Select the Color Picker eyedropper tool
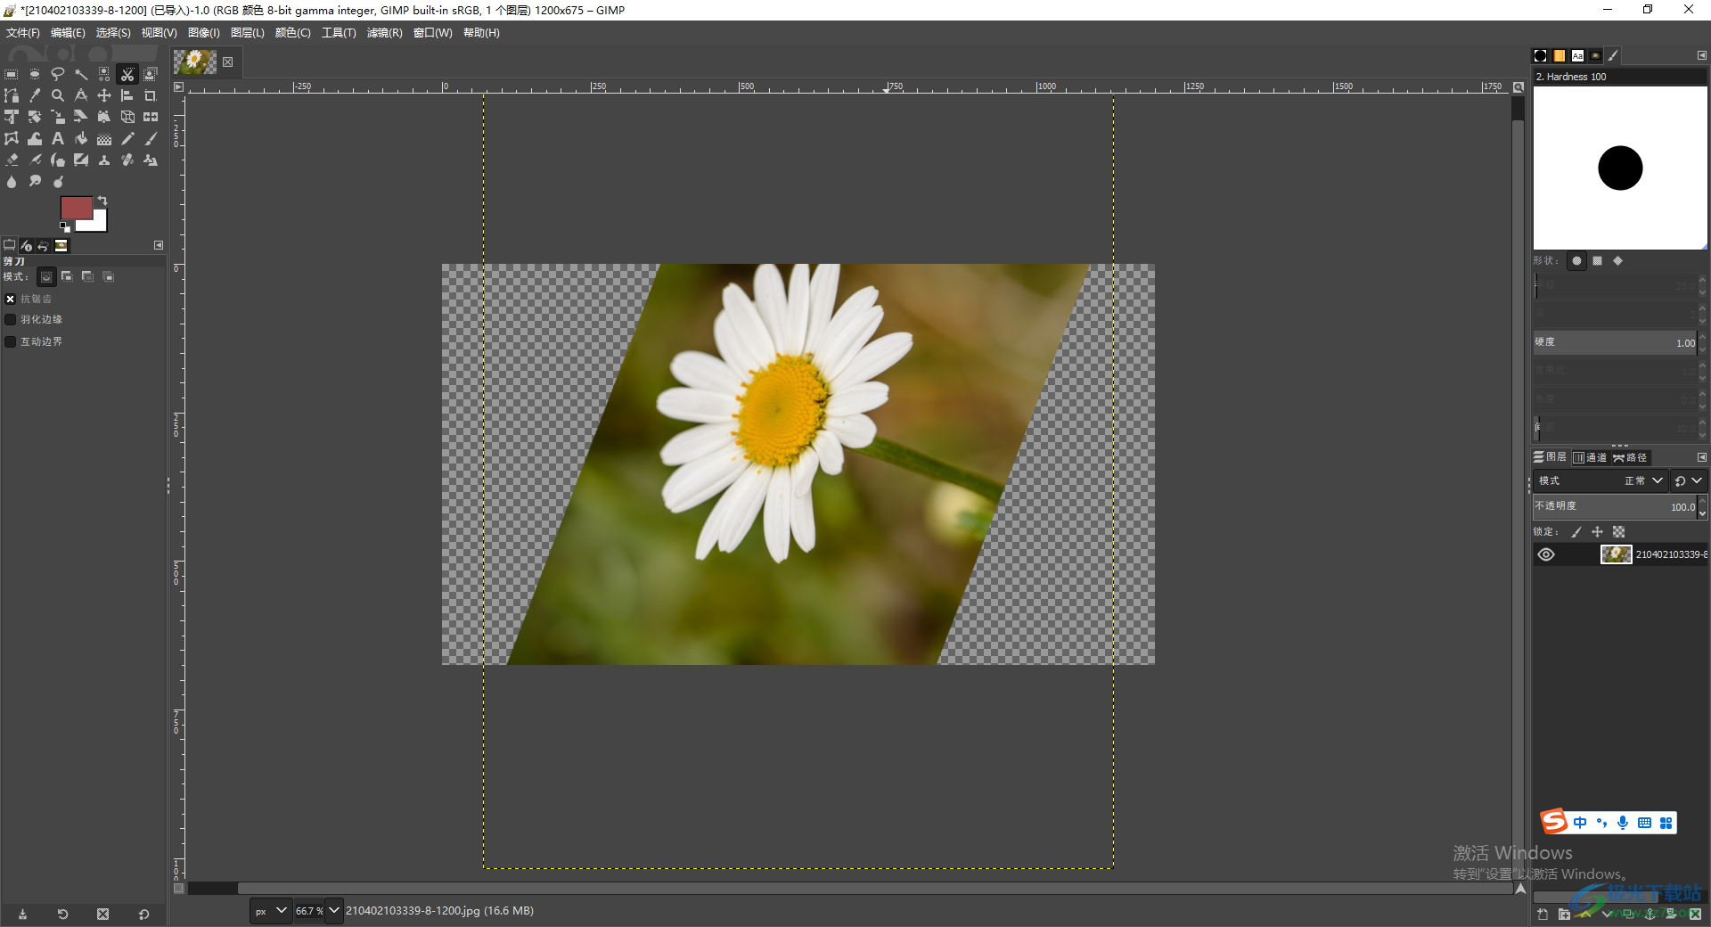Image resolution: width=1711 pixels, height=927 pixels. pos(35,95)
